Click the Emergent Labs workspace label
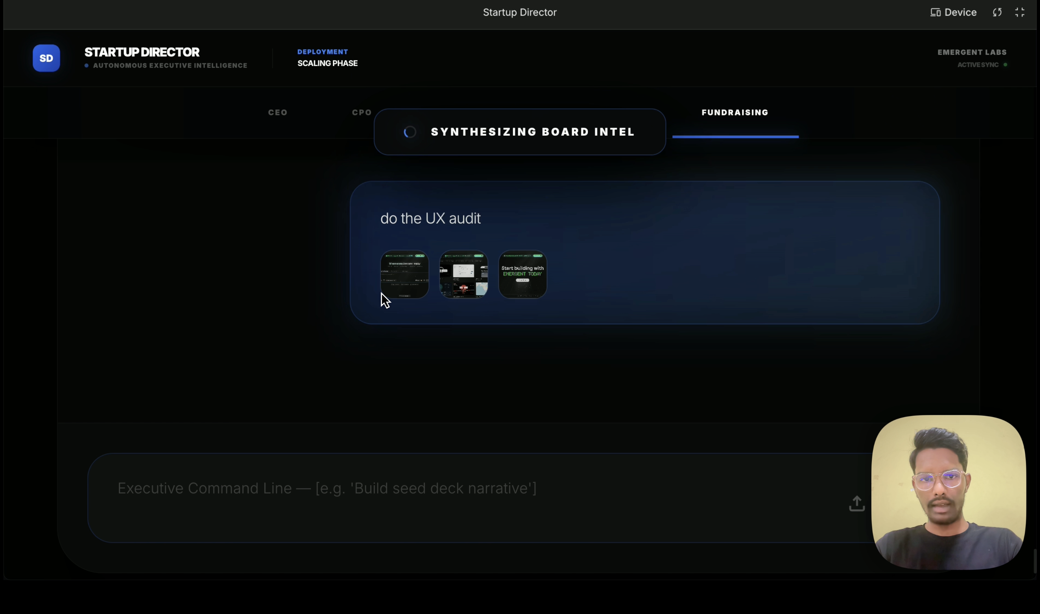 [x=972, y=52]
